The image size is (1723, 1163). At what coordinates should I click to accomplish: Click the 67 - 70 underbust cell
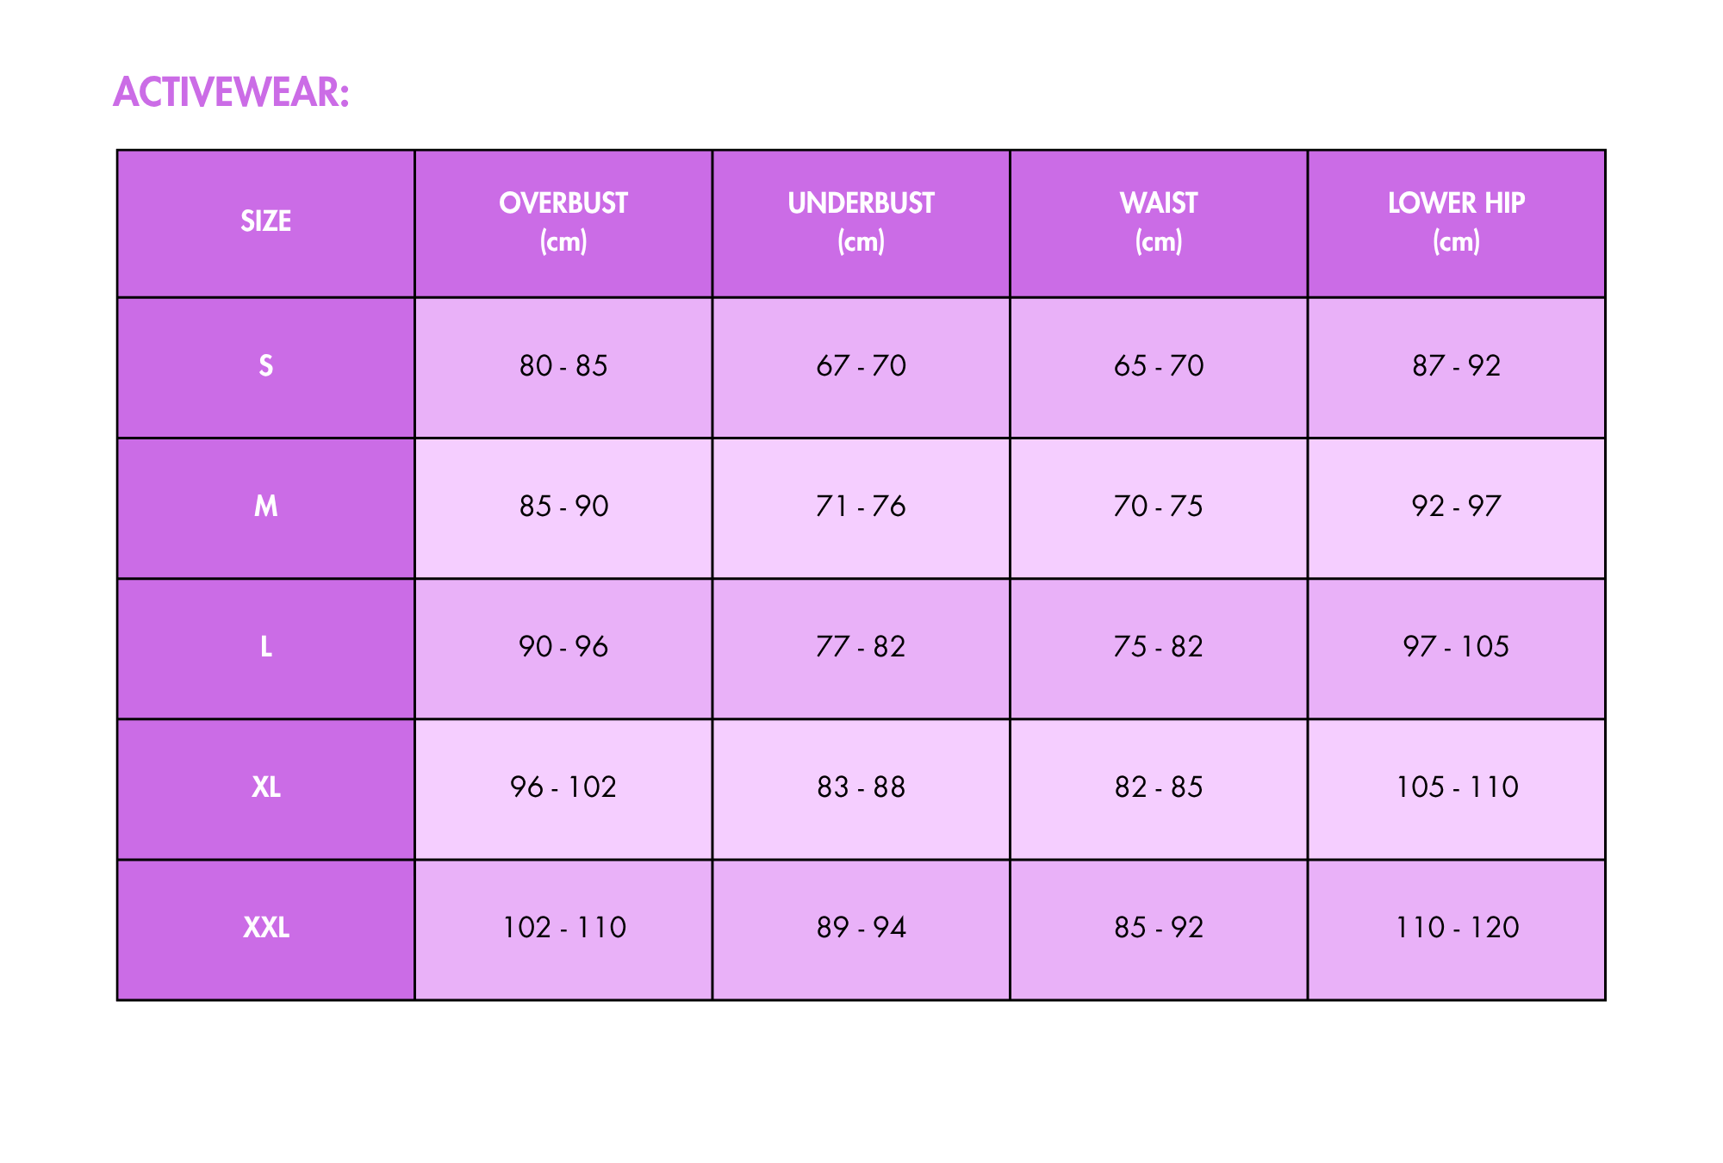pos(861,366)
